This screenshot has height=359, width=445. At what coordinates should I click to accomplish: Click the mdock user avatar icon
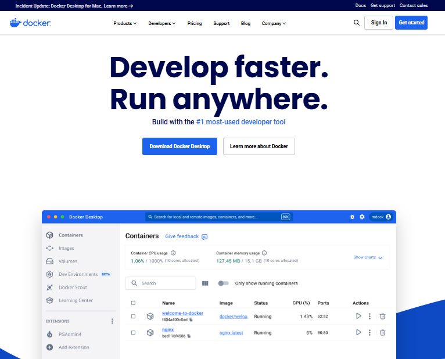(x=388, y=217)
